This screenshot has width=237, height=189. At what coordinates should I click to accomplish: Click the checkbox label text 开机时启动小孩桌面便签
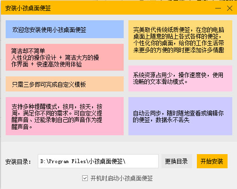[122, 178]
